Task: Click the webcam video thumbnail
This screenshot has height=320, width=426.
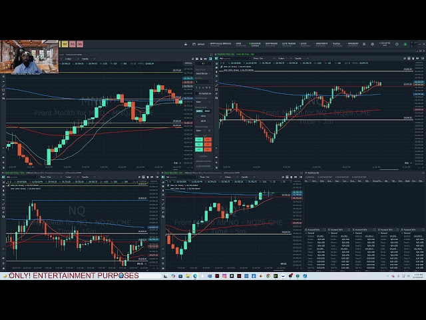Action: click(29, 57)
